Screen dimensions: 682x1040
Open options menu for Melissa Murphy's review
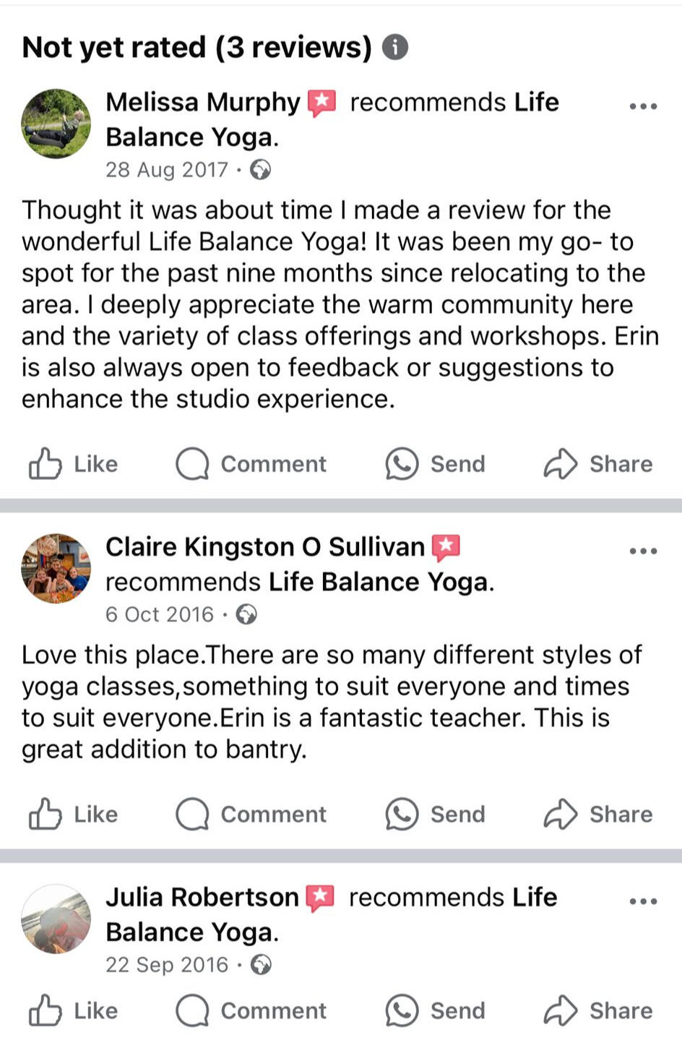coord(643,106)
